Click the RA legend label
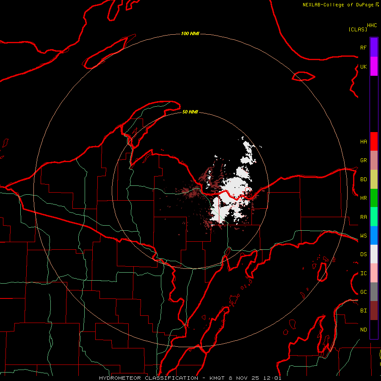Screen dimensions: 381x381 [363, 217]
